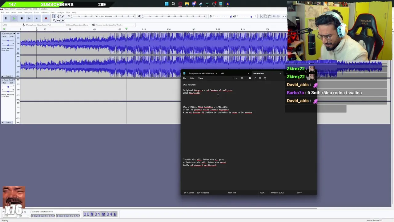Open the TRAVIS SC track name dropdown
Viewport: 394px width, 222px height.
[x=10, y=34]
